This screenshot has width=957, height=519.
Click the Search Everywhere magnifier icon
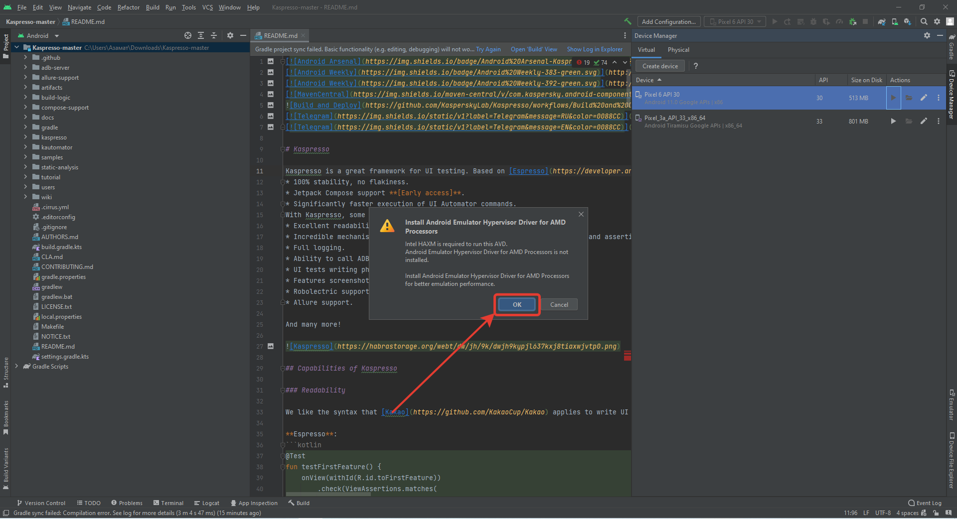pyautogui.click(x=924, y=21)
